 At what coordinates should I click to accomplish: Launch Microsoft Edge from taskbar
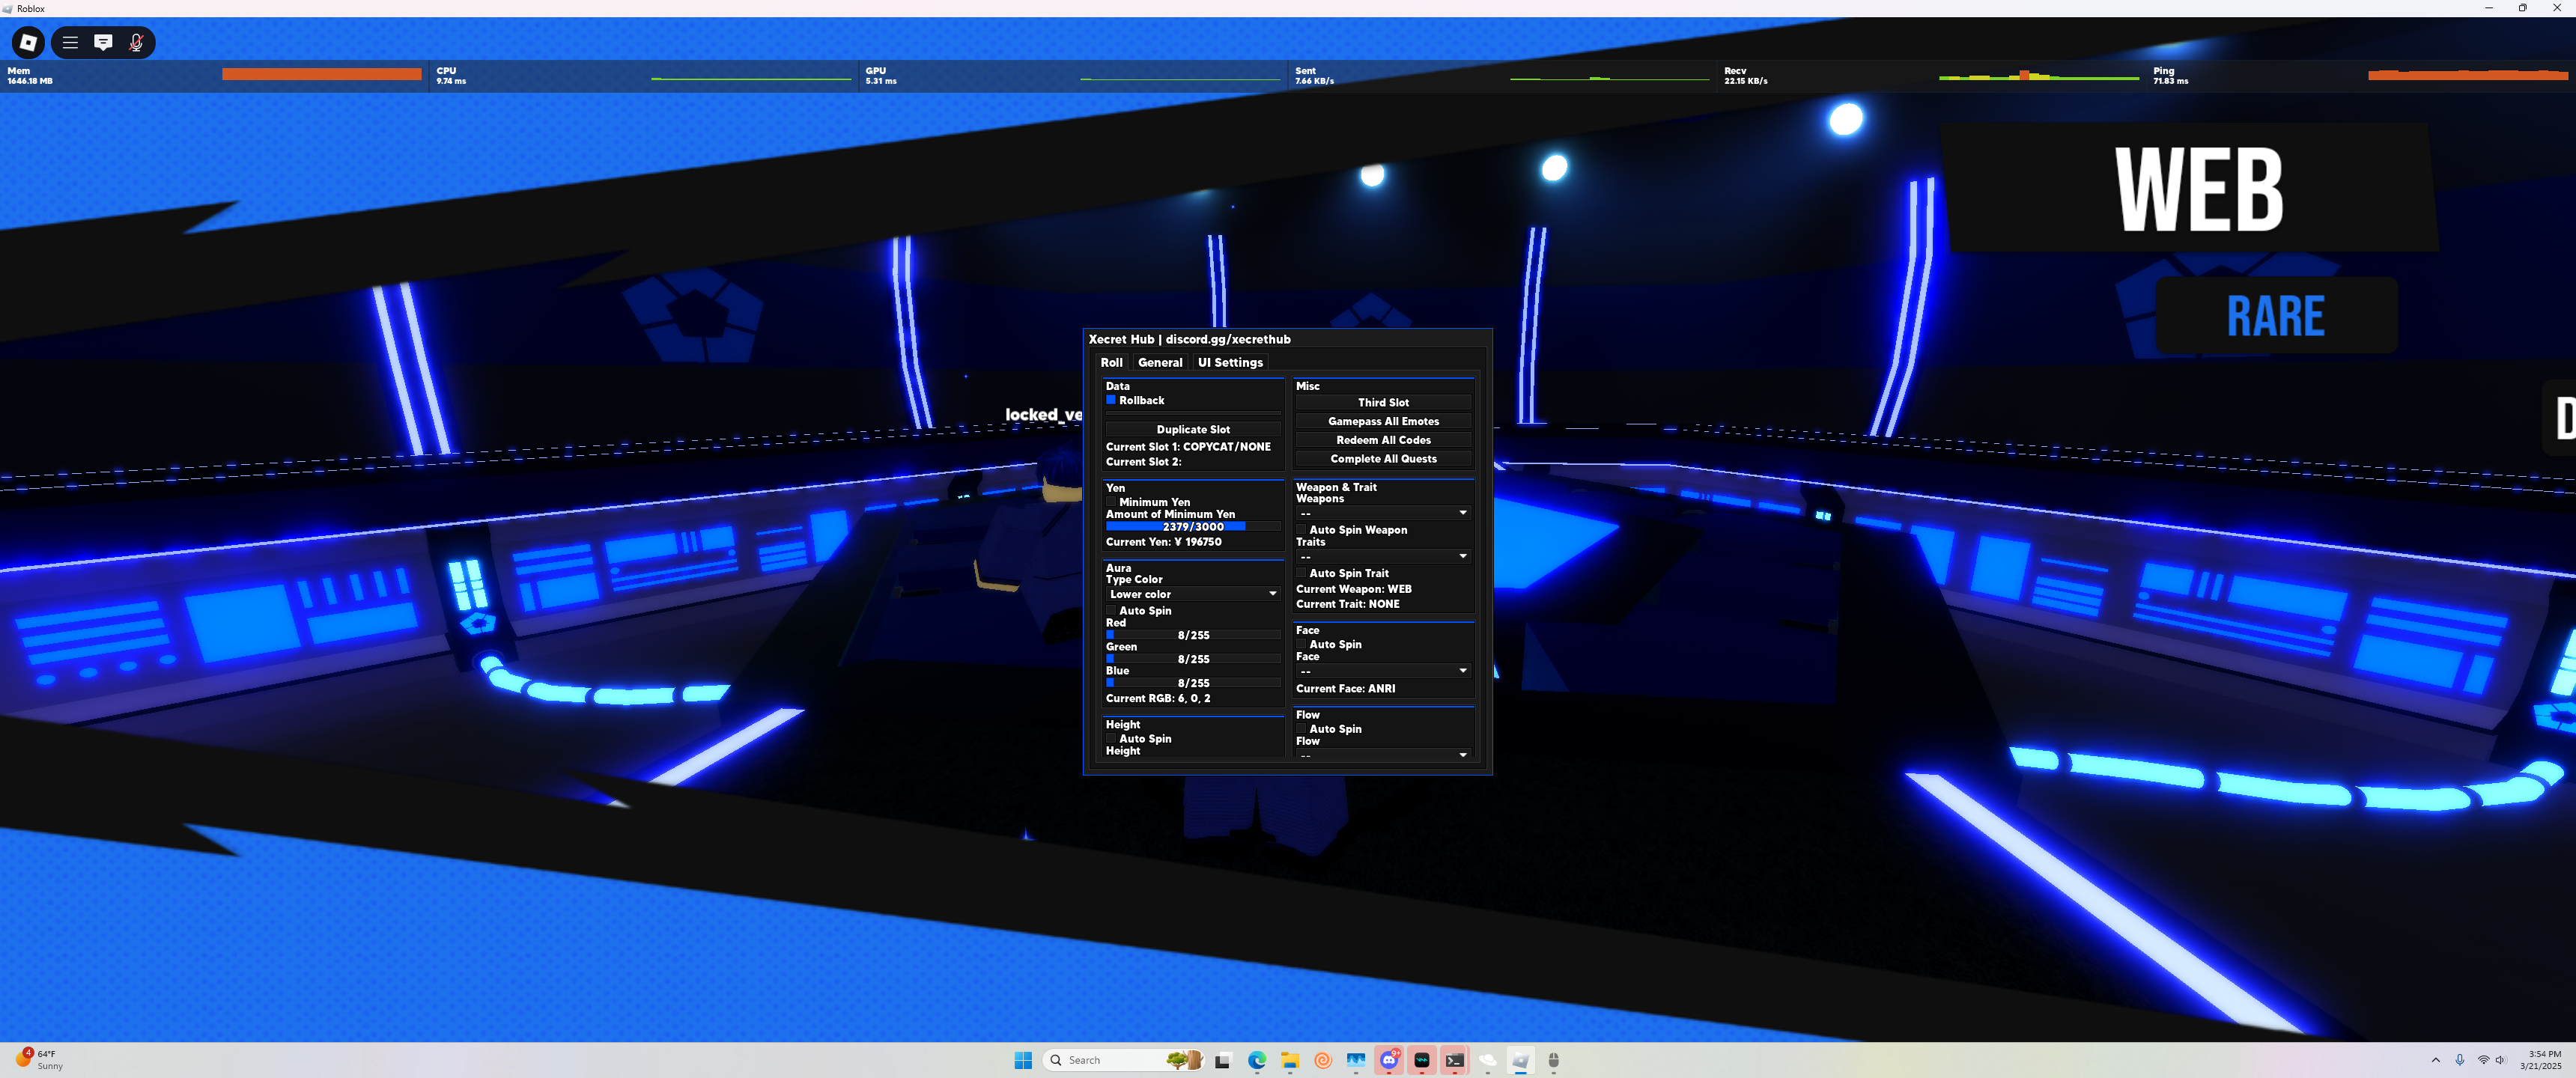1257,1060
